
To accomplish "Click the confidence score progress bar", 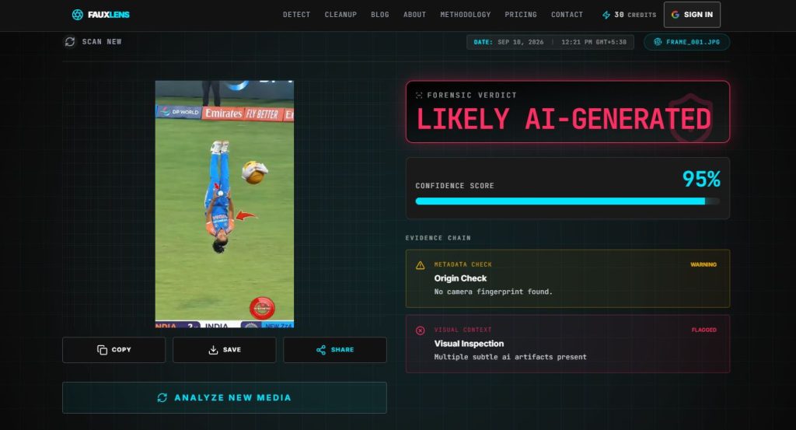I will tap(567, 201).
